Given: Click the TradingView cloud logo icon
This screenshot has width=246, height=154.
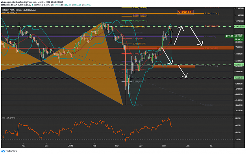Looking at the screenshot, I should click(x=3, y=151).
